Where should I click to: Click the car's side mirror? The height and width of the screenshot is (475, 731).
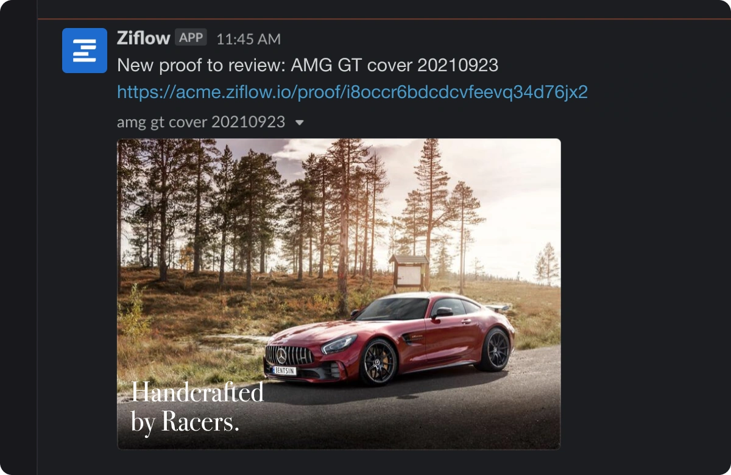(x=442, y=313)
